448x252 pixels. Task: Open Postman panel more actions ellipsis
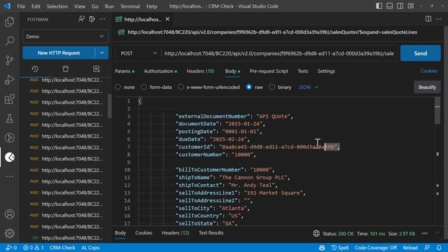[x=102, y=19]
